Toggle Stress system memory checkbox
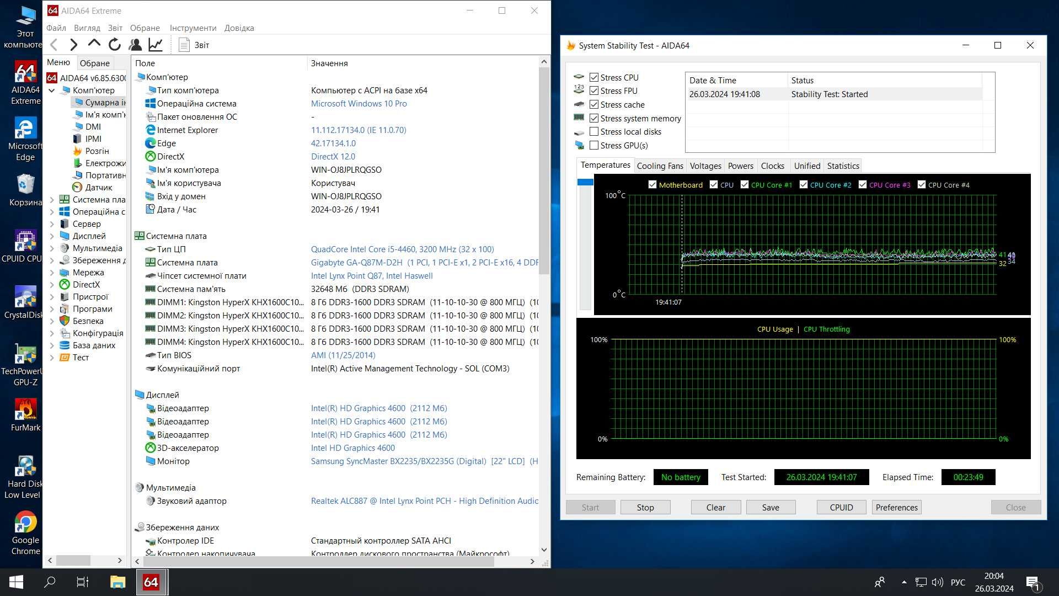This screenshot has height=596, width=1059. (x=594, y=118)
